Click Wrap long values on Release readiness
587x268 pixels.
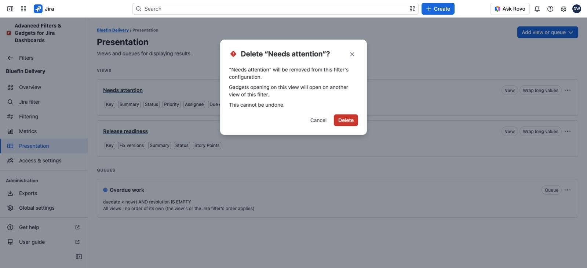(x=540, y=131)
